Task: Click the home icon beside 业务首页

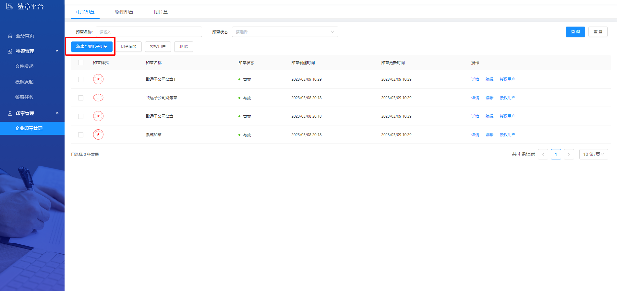Action: (x=10, y=36)
